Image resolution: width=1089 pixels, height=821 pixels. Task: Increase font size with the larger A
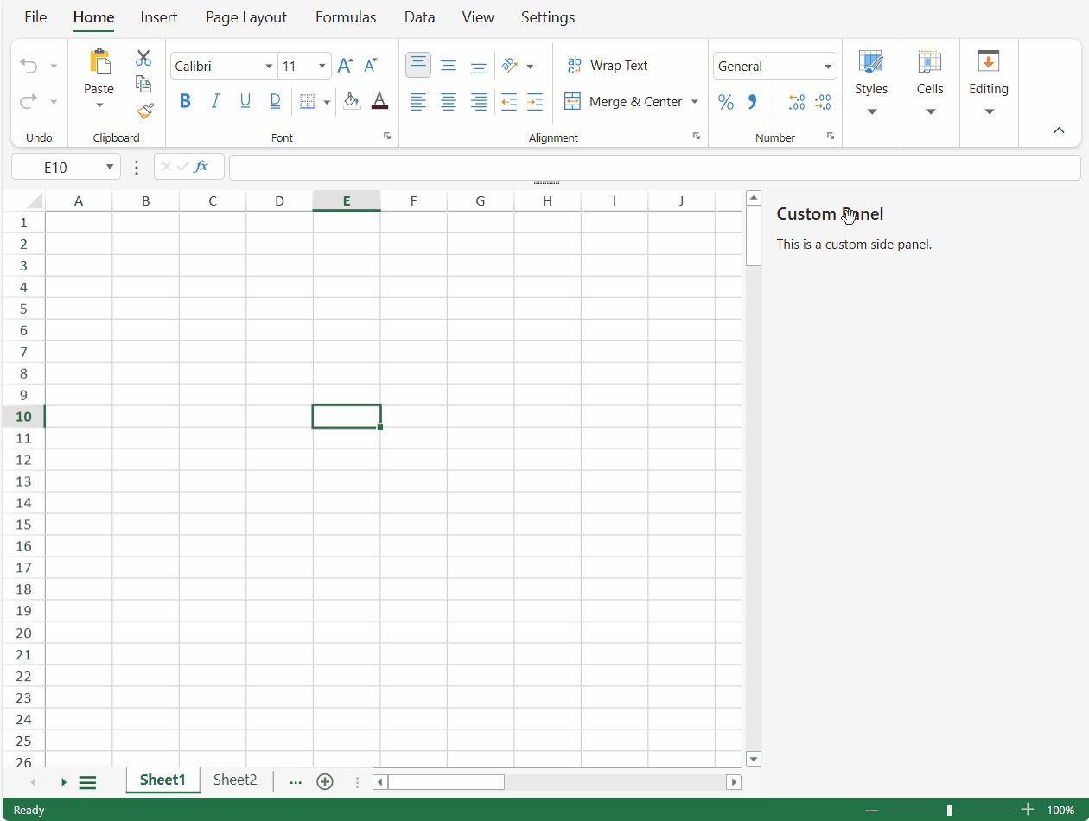[x=345, y=66]
